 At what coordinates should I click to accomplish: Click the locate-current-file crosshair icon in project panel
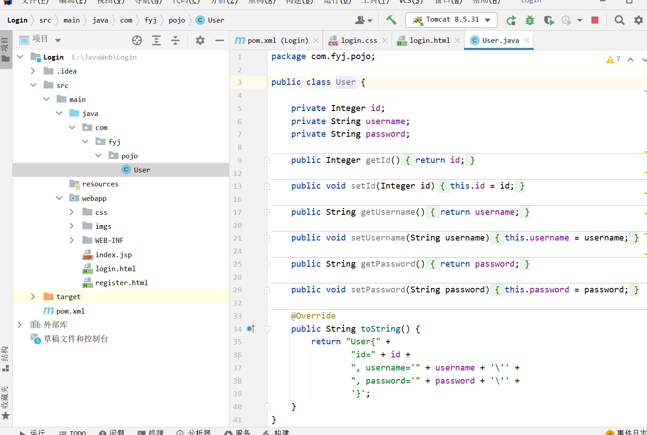(x=137, y=41)
